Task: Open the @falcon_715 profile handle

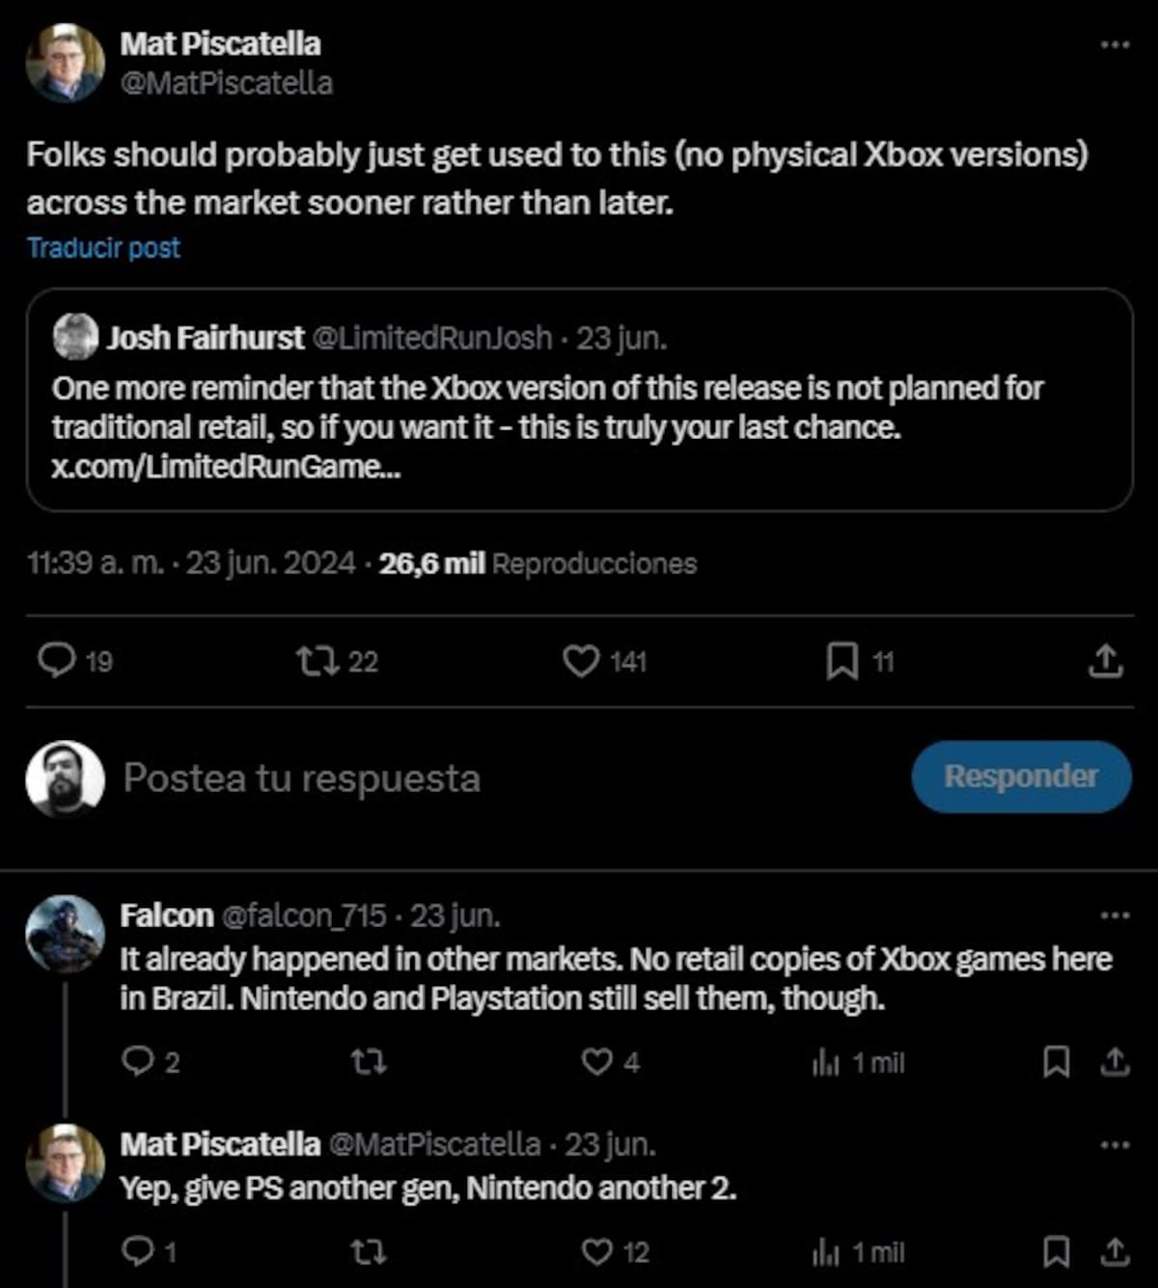Action: pyautogui.click(x=305, y=916)
